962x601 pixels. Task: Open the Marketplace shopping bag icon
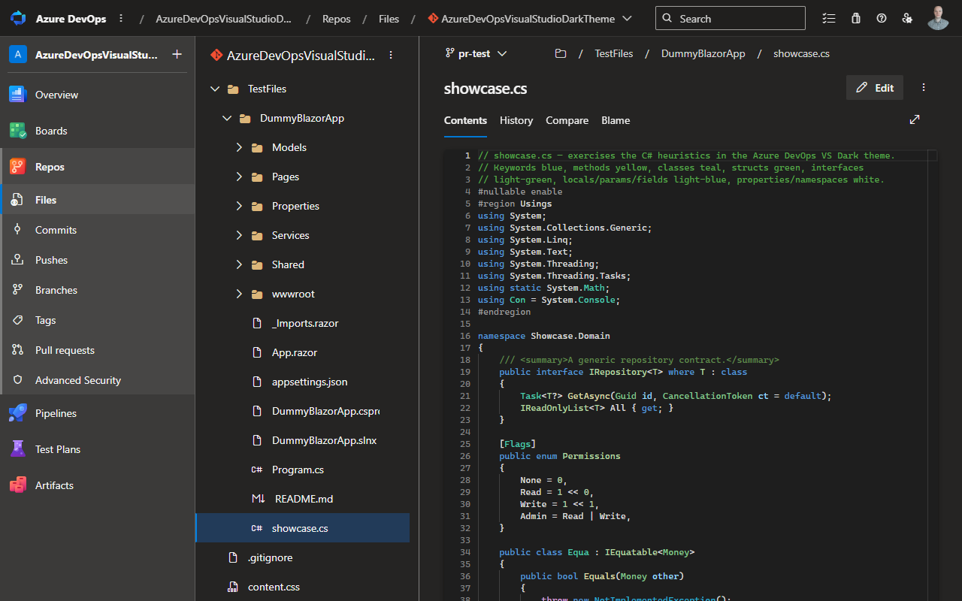click(x=855, y=18)
